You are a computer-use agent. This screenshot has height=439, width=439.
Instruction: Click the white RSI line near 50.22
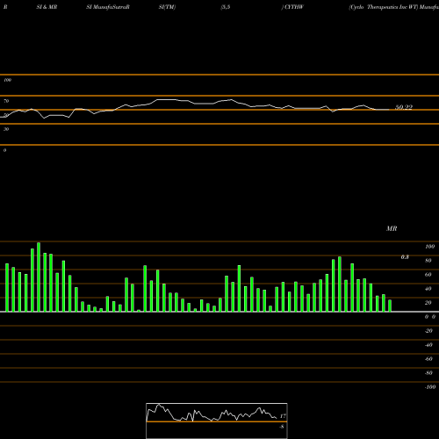[x=382, y=110]
